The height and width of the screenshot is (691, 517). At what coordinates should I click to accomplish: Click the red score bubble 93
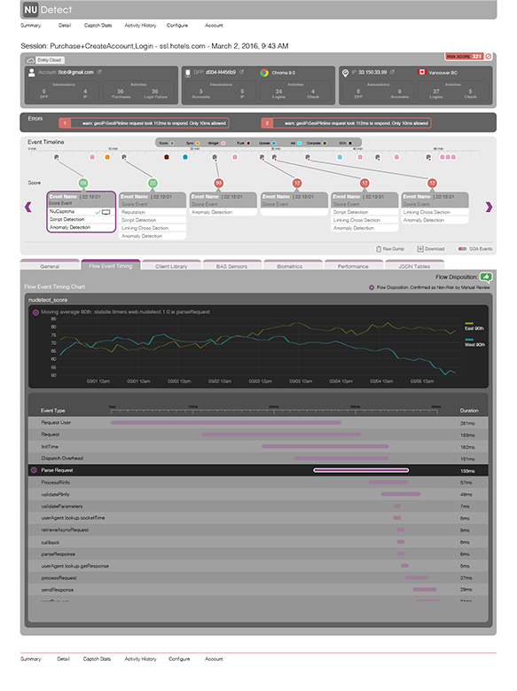(x=219, y=183)
